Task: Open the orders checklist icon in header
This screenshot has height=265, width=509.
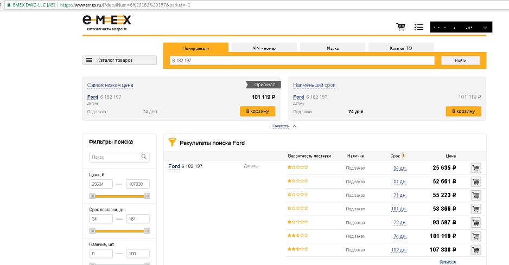Action: (419, 27)
